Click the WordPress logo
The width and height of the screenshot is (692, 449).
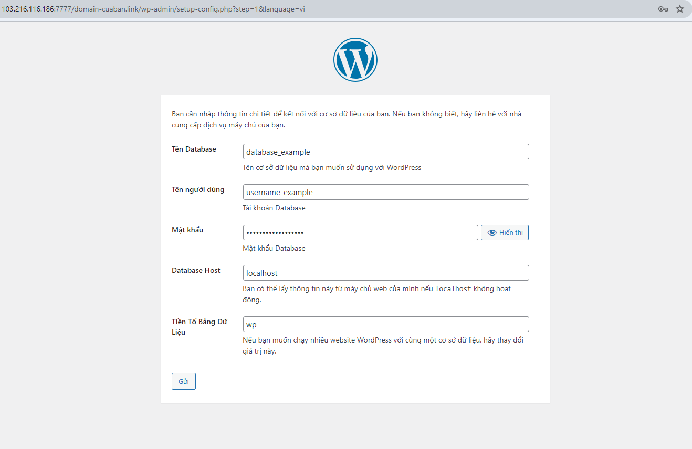[x=355, y=60]
